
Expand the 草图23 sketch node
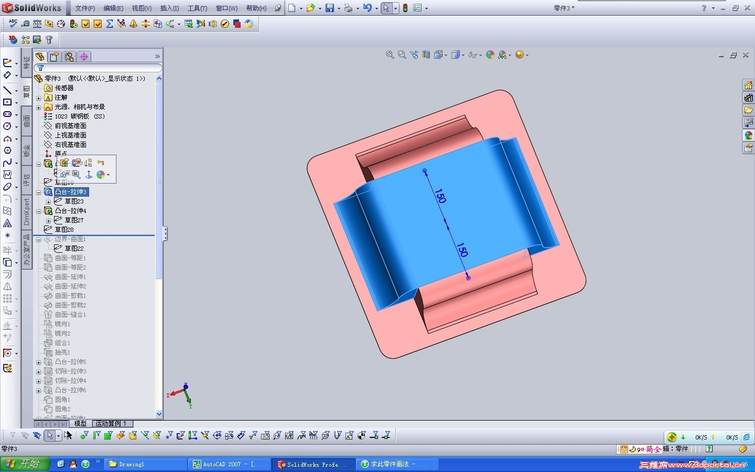pos(48,201)
